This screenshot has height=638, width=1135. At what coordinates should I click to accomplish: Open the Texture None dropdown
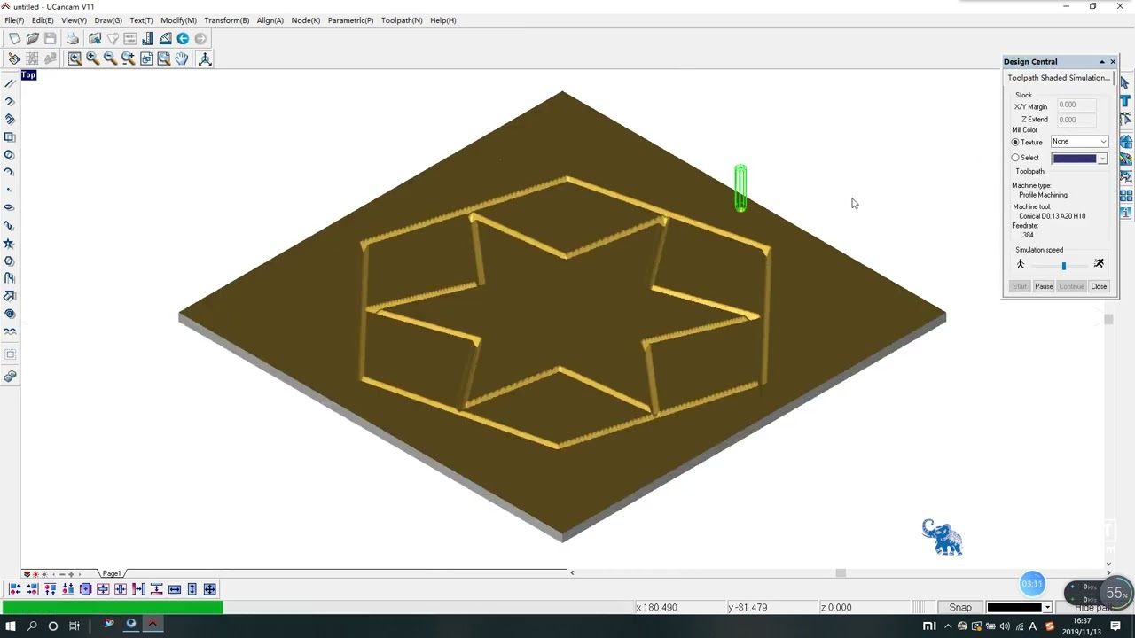coord(1079,142)
